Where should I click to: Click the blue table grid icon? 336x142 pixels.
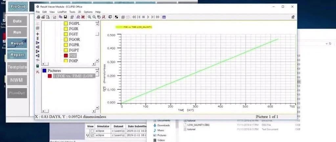click(x=164, y=17)
